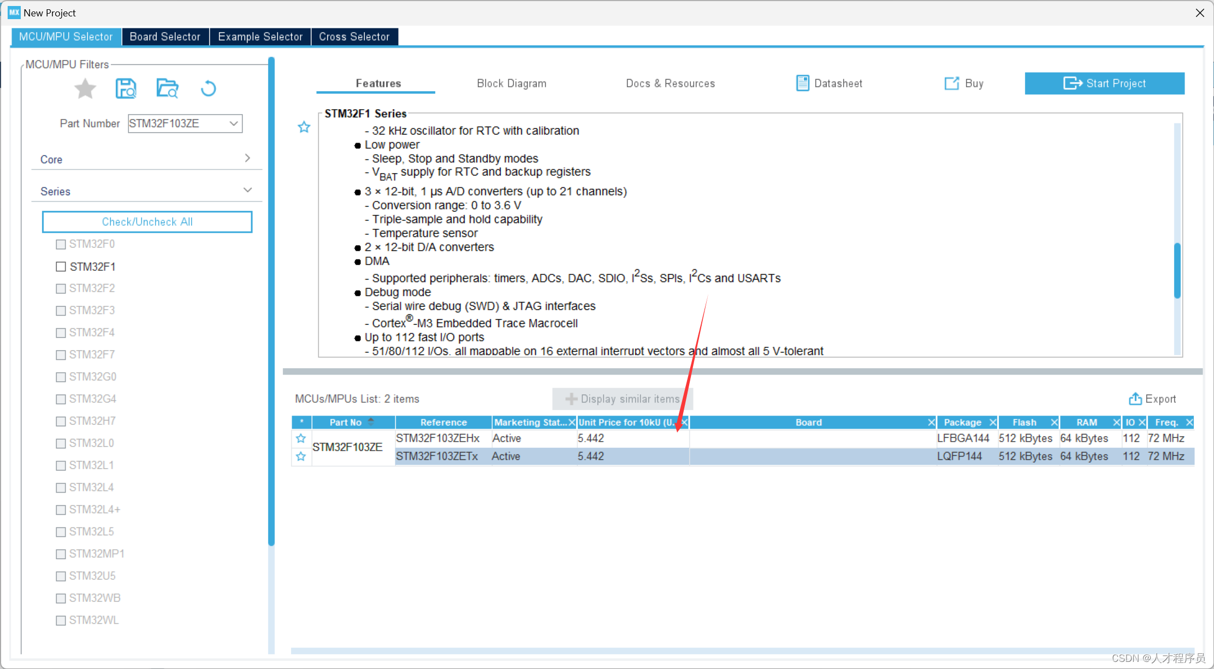Click the favorites star filter icon
The width and height of the screenshot is (1214, 669).
click(85, 88)
